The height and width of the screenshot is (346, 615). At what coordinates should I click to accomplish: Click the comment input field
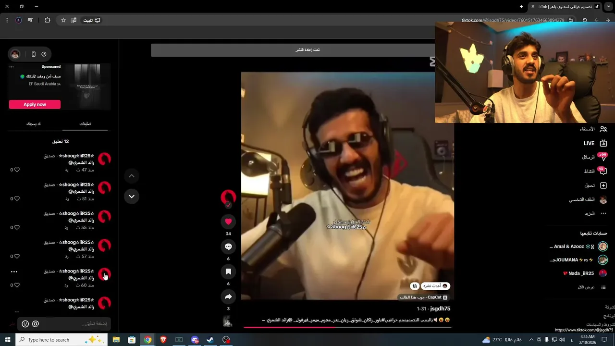click(x=64, y=324)
